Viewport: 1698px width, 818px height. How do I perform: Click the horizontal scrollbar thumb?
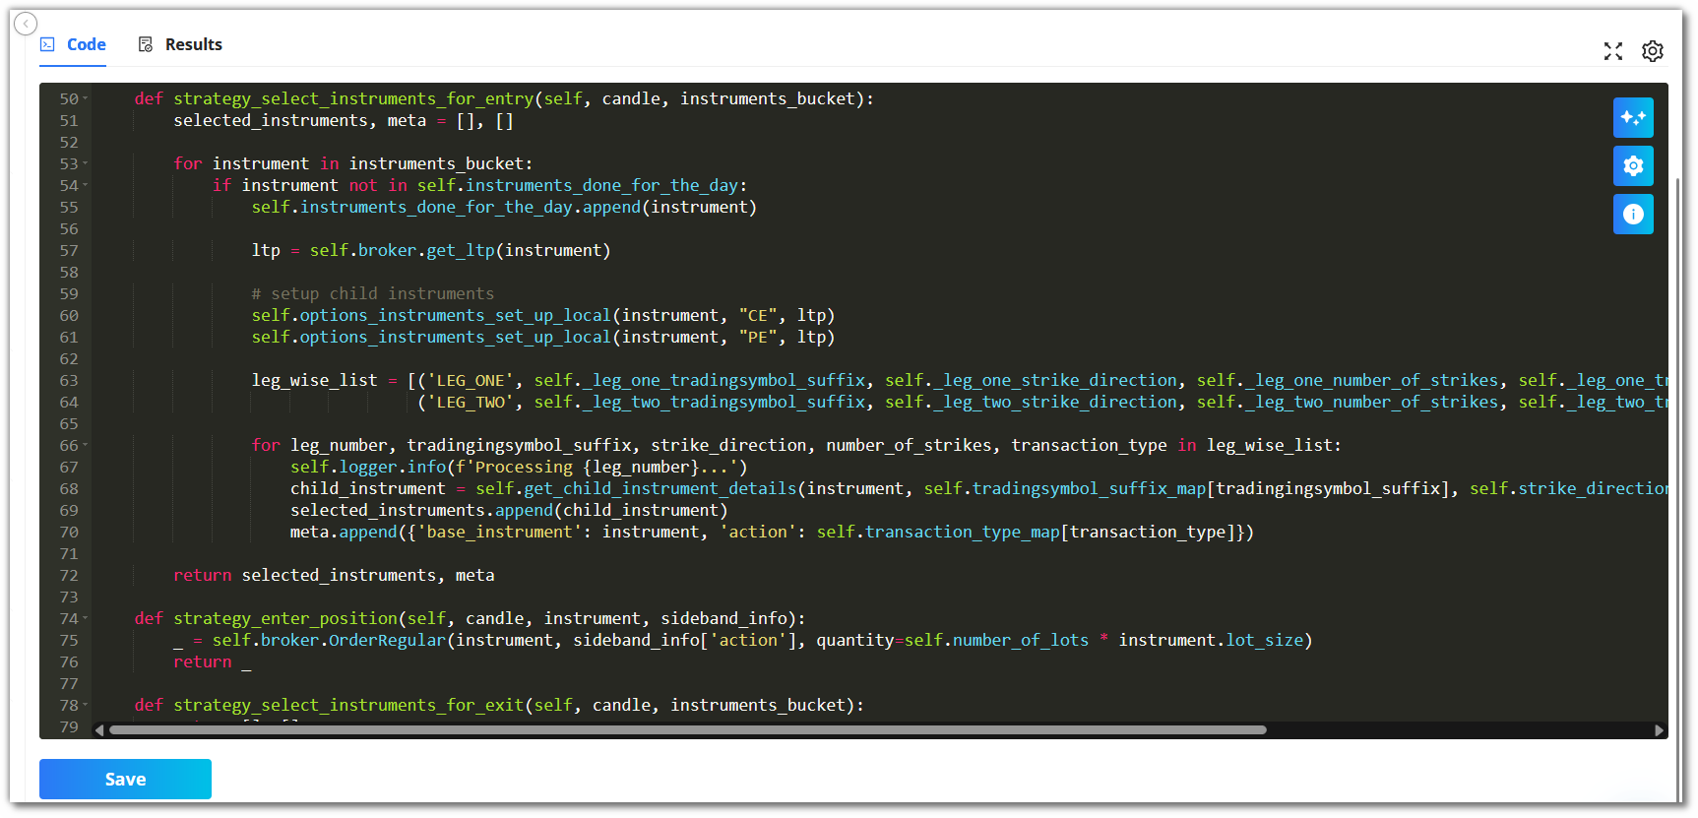coord(687,730)
